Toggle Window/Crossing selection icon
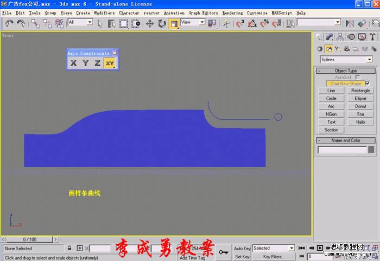Screen dimensions: 380x261 coord(136,24)
